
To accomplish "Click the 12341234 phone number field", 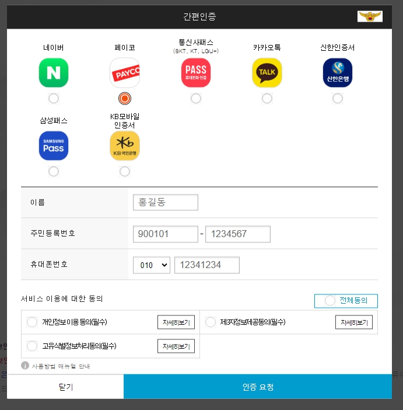I will (207, 265).
